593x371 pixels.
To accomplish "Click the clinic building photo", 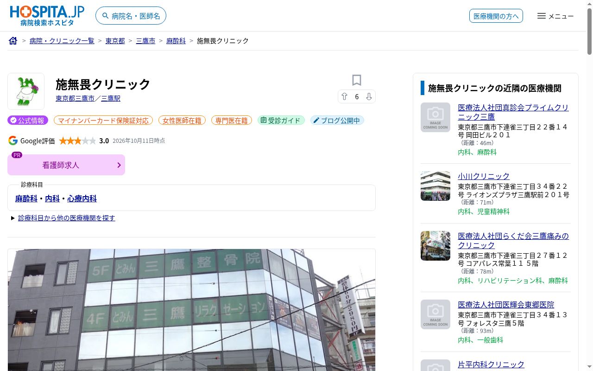I will [x=191, y=310].
